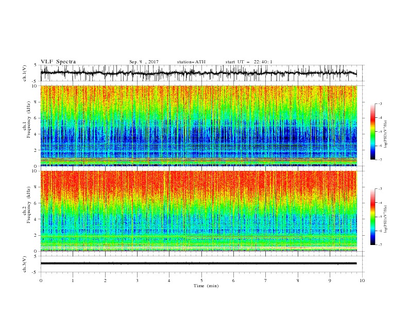Click the 'start UT = 22:40: 1' text
The height and width of the screenshot is (315, 408).
click(x=249, y=62)
